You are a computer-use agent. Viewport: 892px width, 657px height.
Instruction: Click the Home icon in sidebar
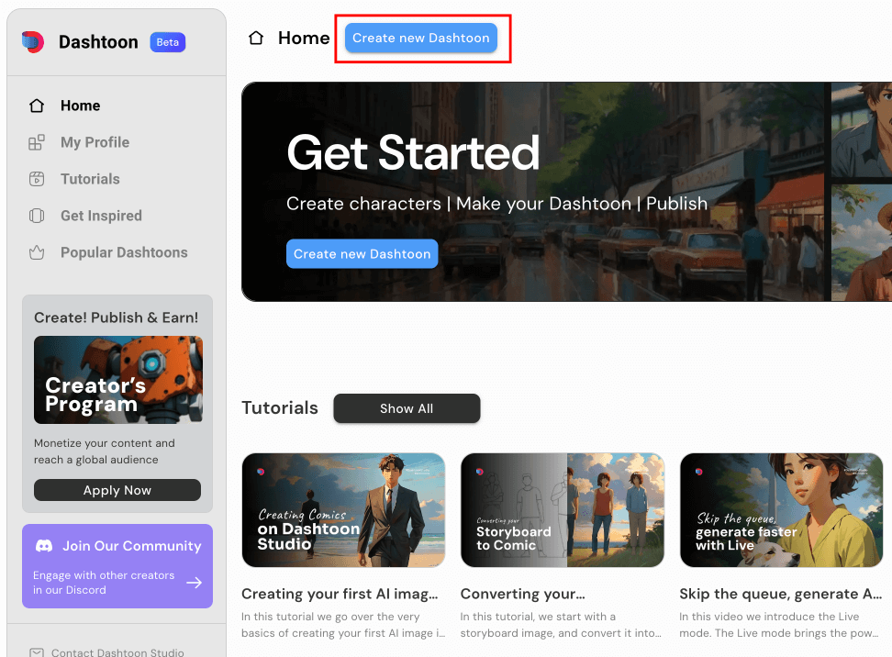click(x=37, y=106)
